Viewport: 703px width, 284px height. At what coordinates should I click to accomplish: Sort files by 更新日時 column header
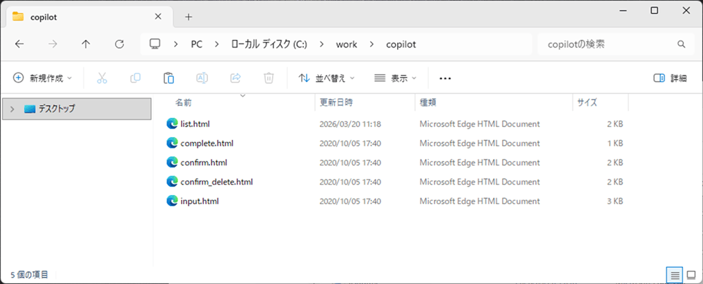point(336,103)
